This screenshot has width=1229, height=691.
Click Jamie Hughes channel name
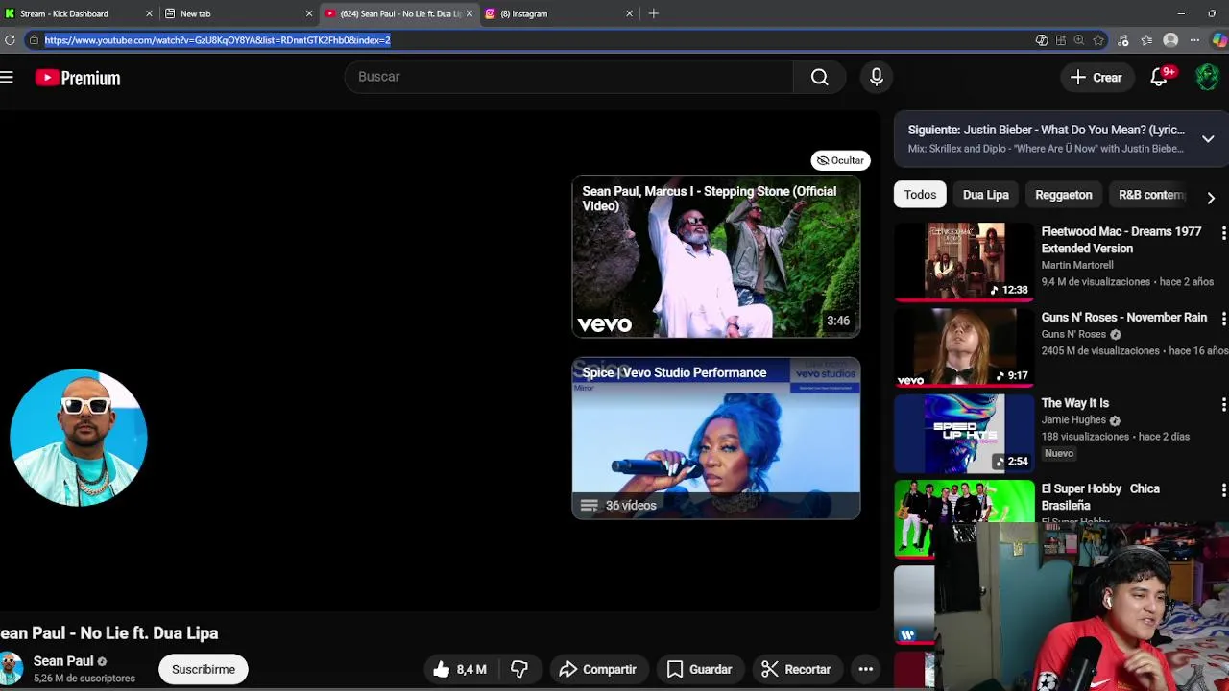1073,420
